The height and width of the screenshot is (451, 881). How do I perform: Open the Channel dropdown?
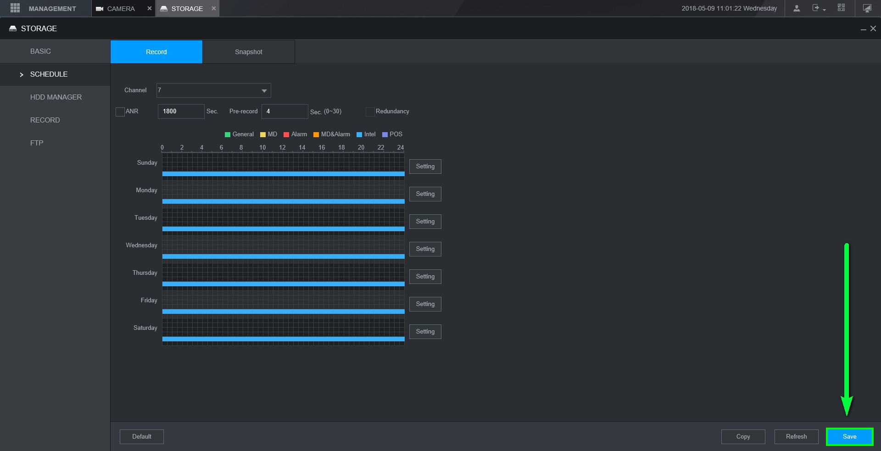click(213, 90)
